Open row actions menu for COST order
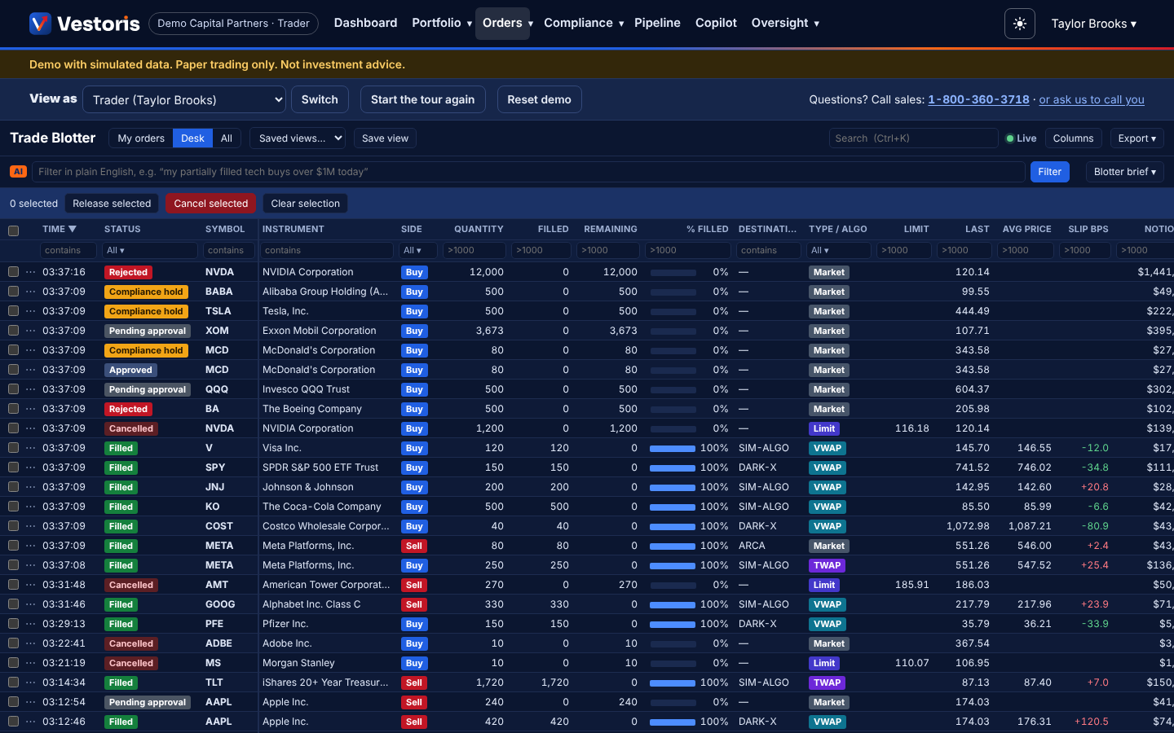 tap(31, 526)
